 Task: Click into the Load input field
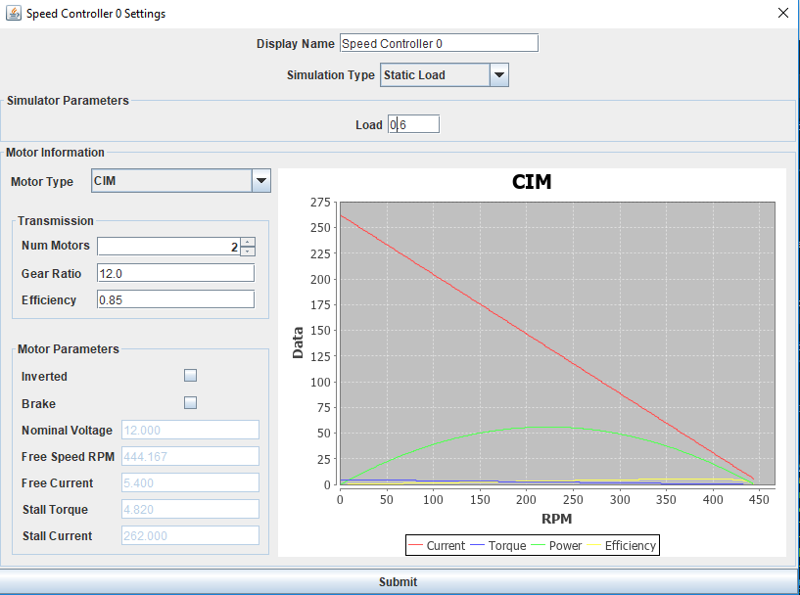coord(413,124)
